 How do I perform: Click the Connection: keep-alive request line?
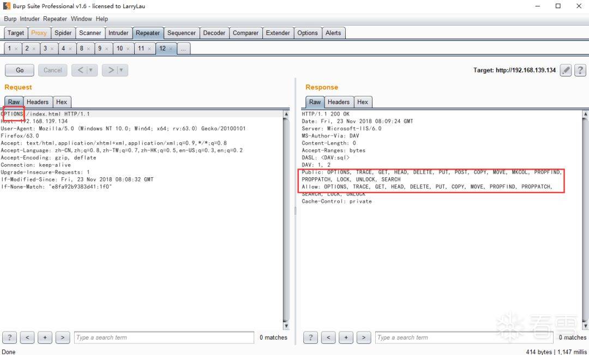(x=35, y=165)
